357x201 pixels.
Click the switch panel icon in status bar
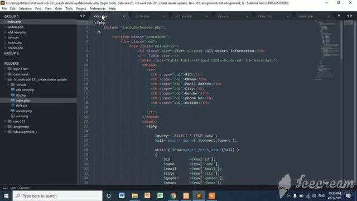click(5, 188)
